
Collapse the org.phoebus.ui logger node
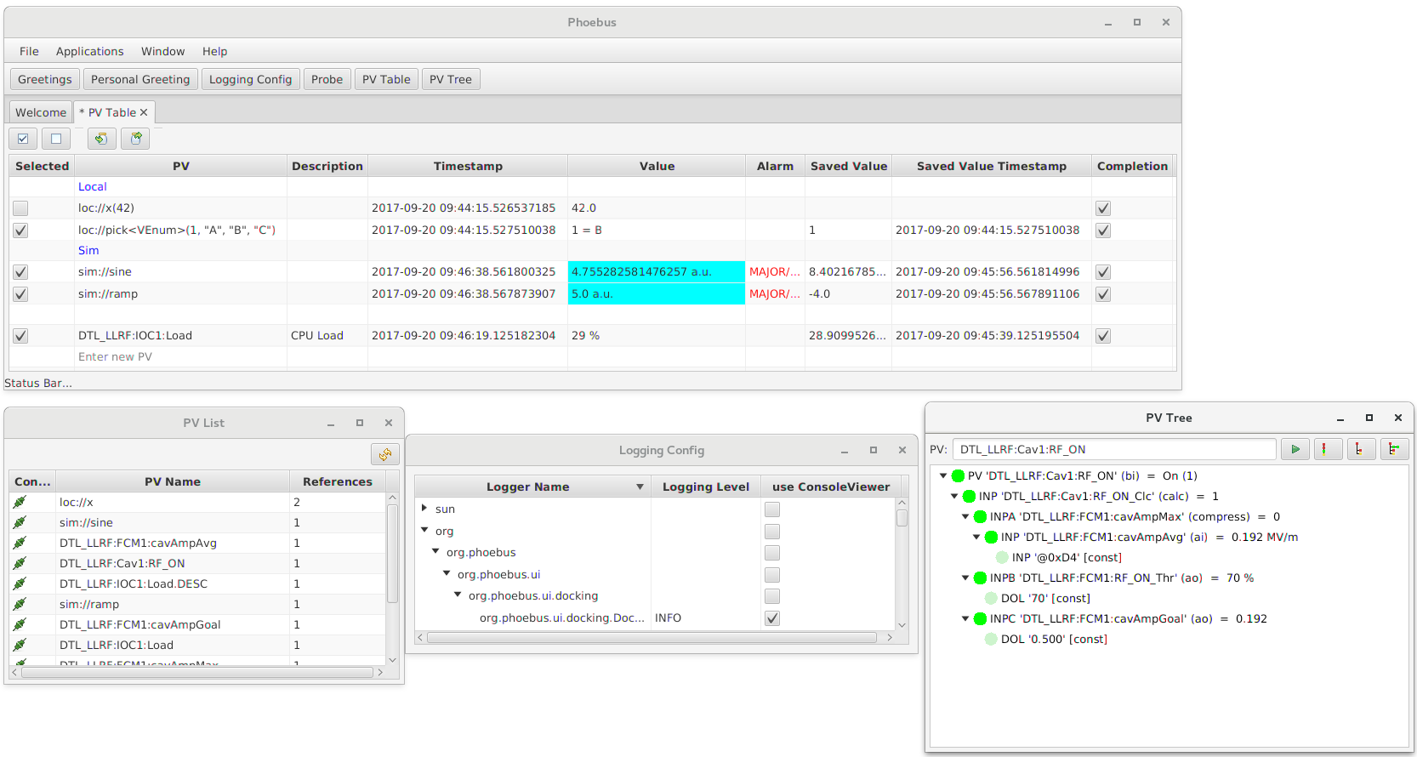(x=447, y=574)
